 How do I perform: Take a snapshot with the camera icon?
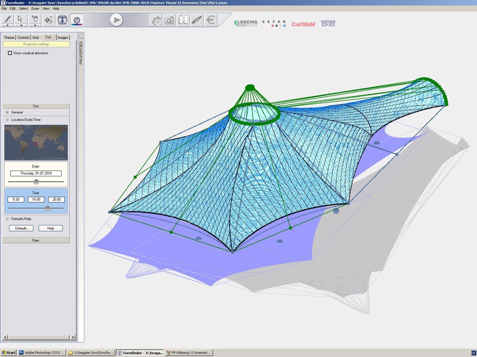tap(169, 20)
